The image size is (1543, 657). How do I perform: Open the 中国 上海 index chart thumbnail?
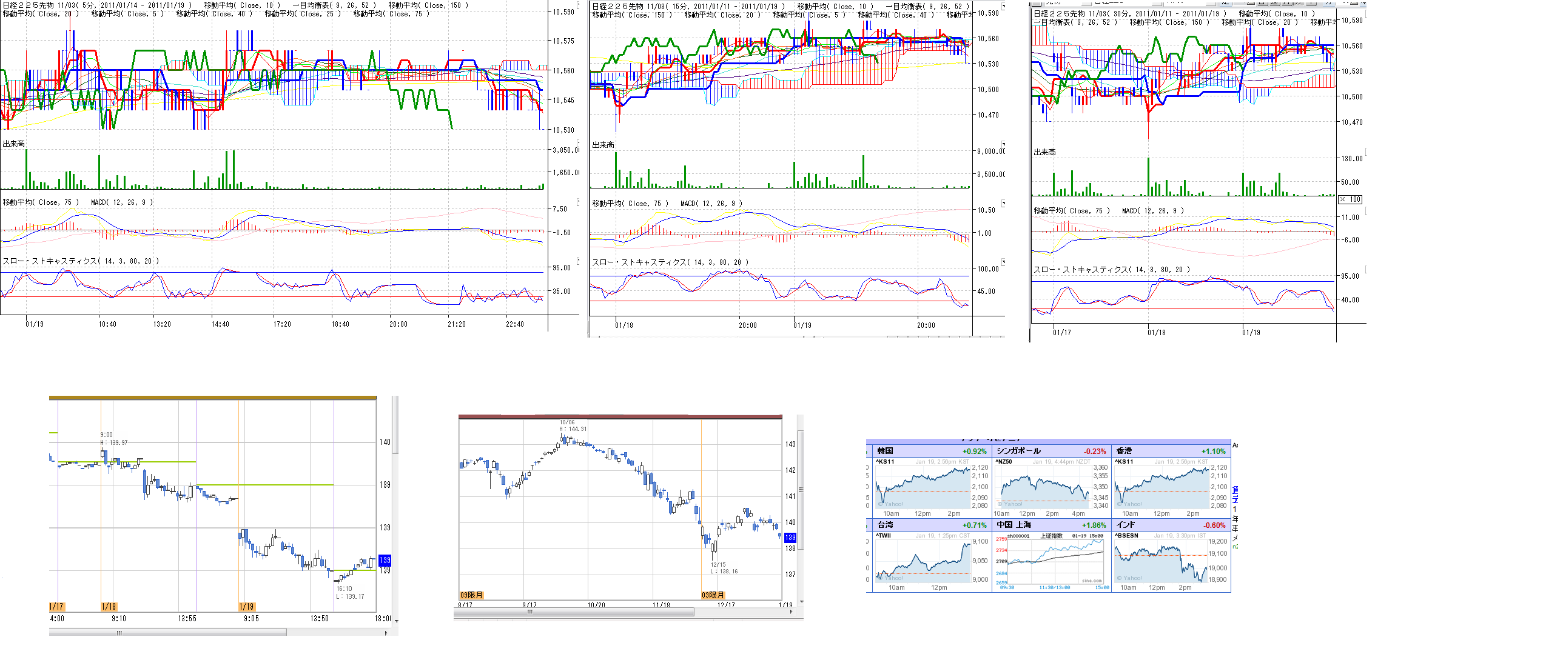point(1051,561)
